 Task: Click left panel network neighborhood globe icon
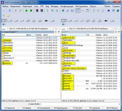(3, 24)
